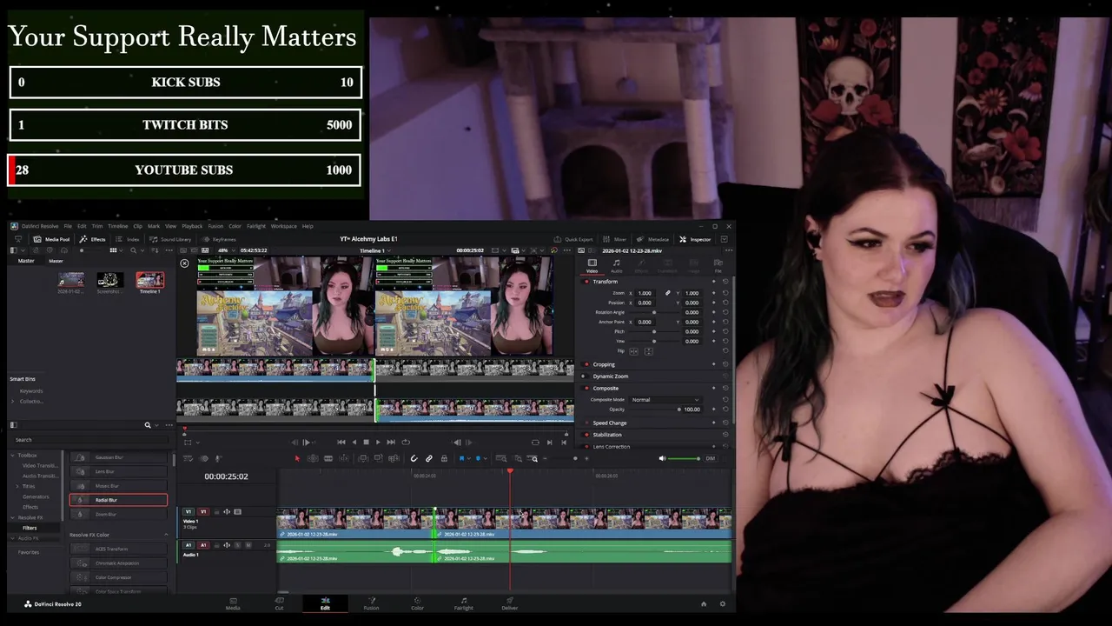Toggle the Composite section enable switch
Image resolution: width=1112 pixels, height=626 pixels.
(586, 388)
